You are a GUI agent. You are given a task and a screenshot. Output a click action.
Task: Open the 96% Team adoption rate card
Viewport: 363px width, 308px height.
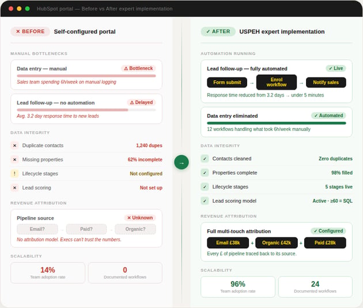[x=238, y=287]
